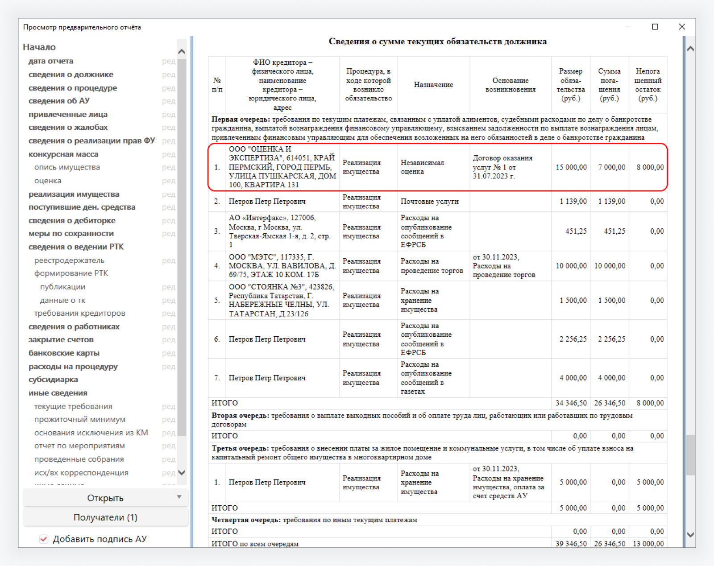Screen dimensions: 714x566
Task: Click navigation list scroll-down arrow
Action: pyautogui.click(x=182, y=472)
